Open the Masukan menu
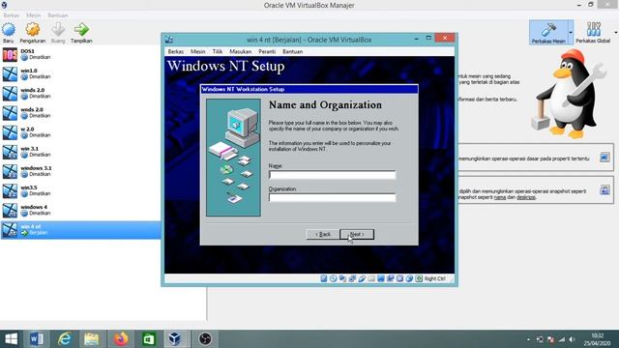 tap(241, 51)
